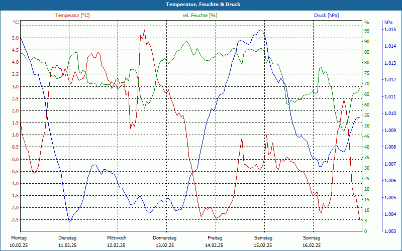
Task: Click the '20' humidity axis value
Action: 367,189
